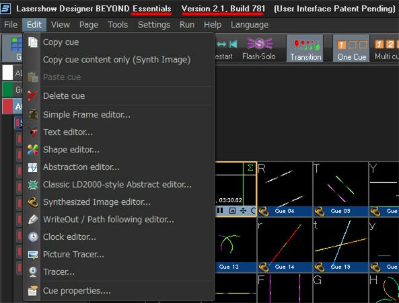Click the move arrows icon in active cue
Screen dimensions: 399x303
pyautogui.click(x=243, y=210)
